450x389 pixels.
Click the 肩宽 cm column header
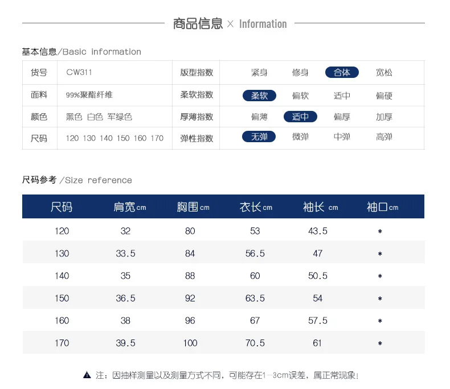point(130,207)
